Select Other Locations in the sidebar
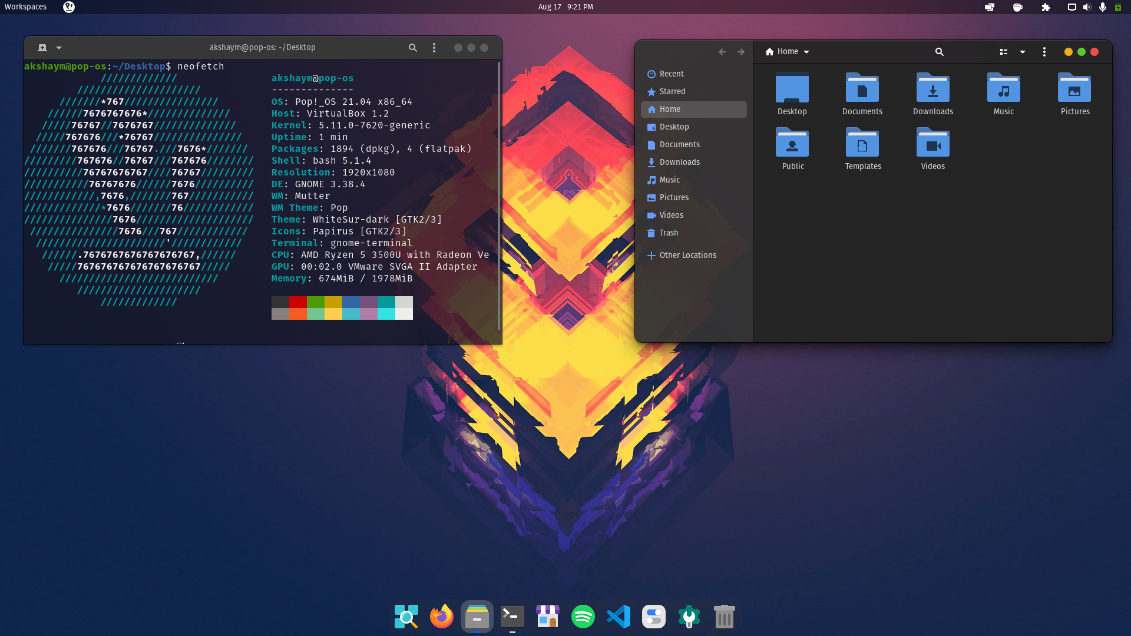The width and height of the screenshot is (1131, 636). (687, 255)
